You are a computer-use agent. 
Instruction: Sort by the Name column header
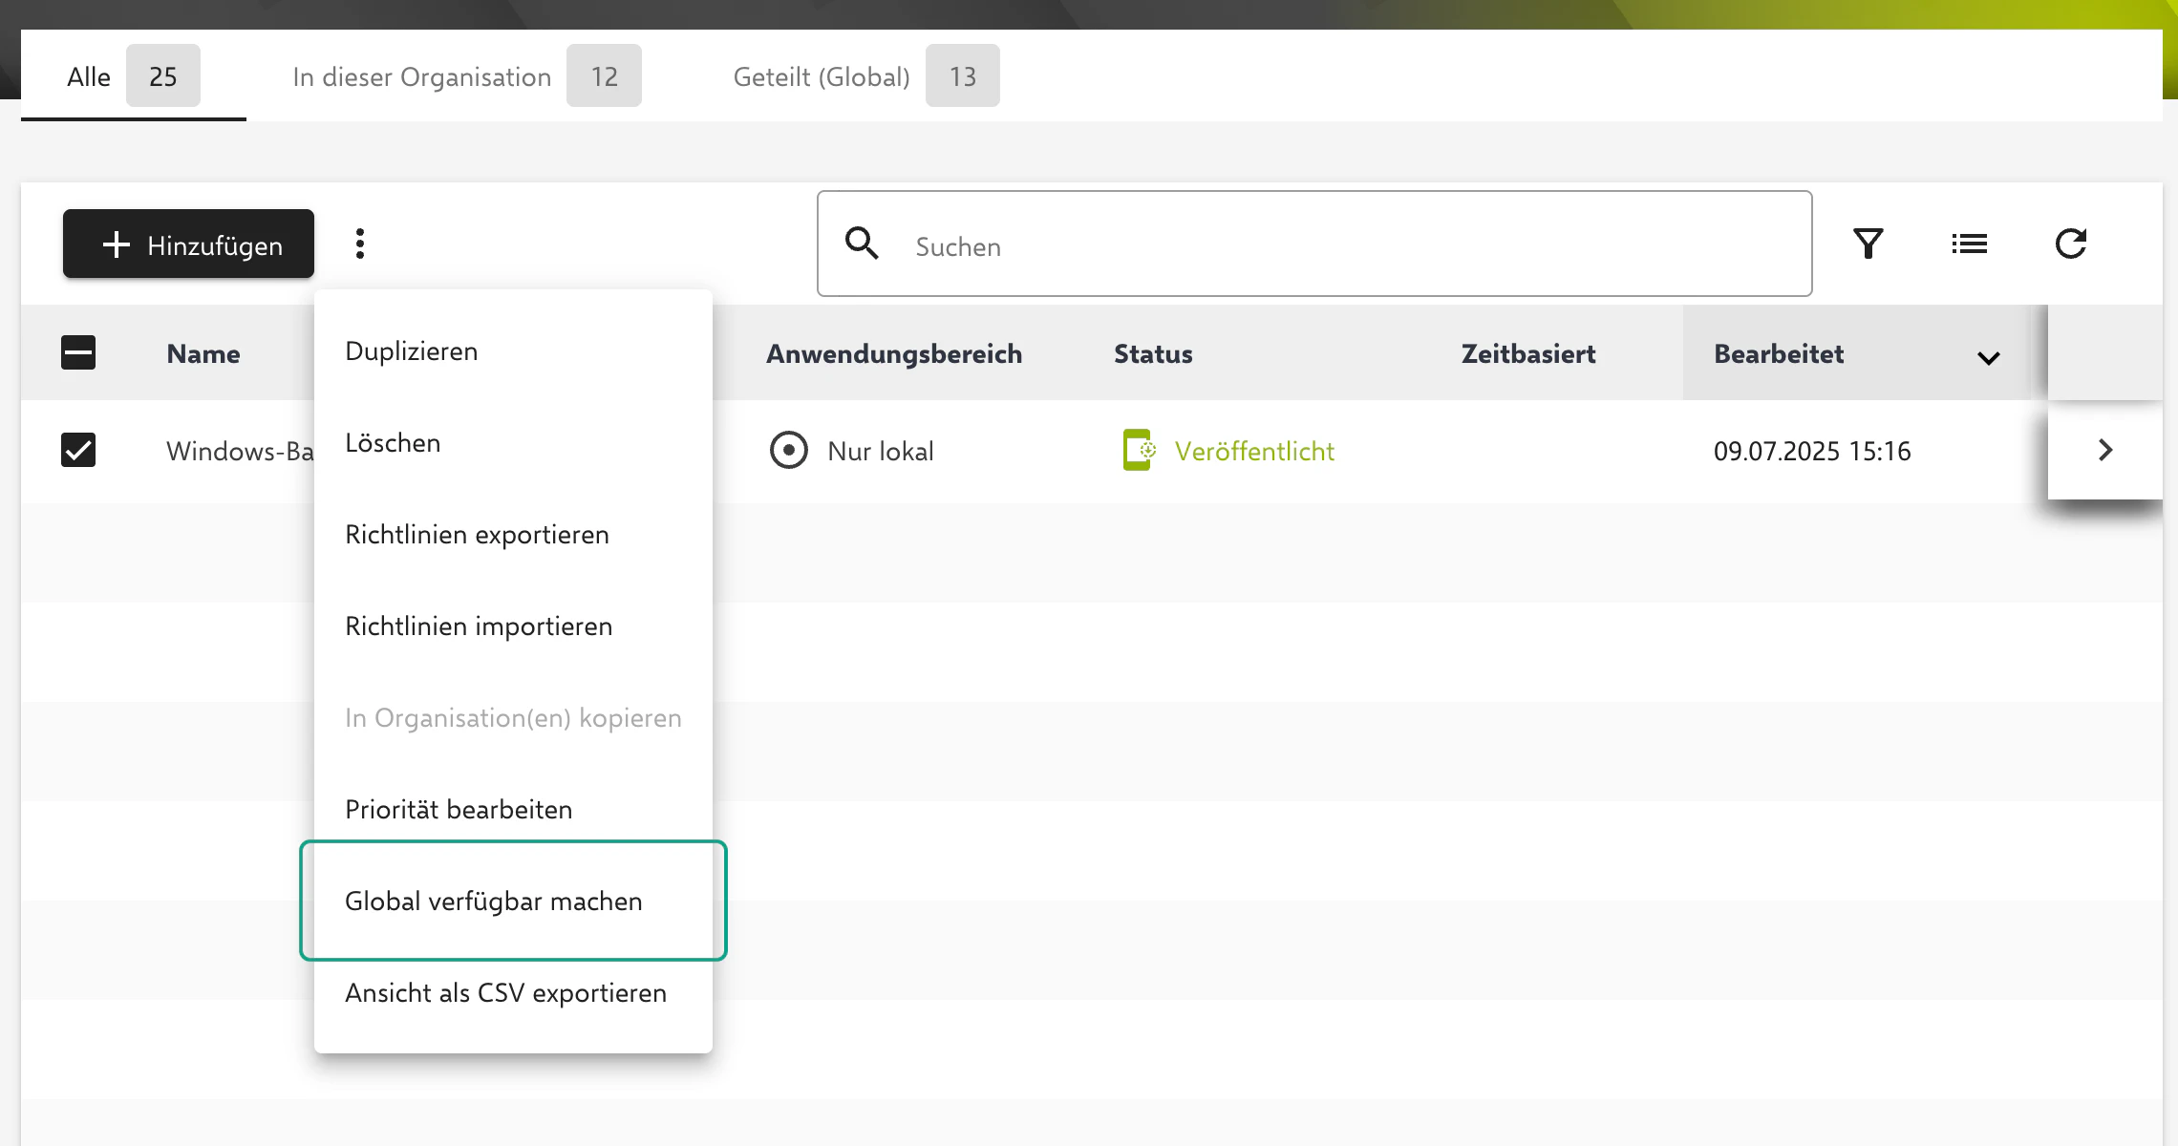[203, 353]
